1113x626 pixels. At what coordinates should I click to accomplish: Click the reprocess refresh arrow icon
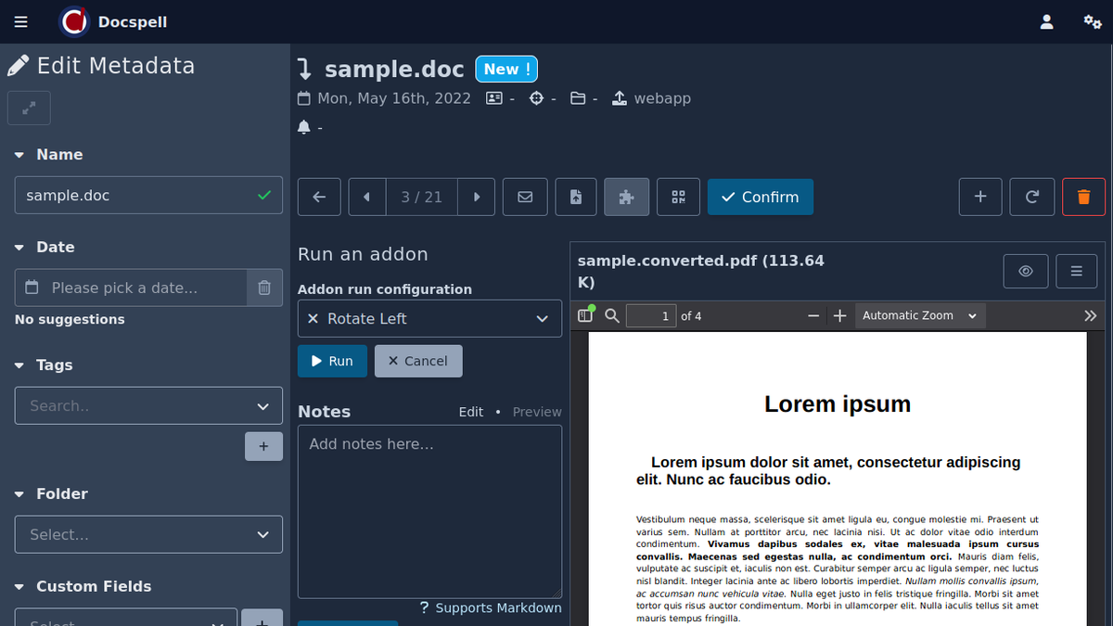click(x=1031, y=197)
